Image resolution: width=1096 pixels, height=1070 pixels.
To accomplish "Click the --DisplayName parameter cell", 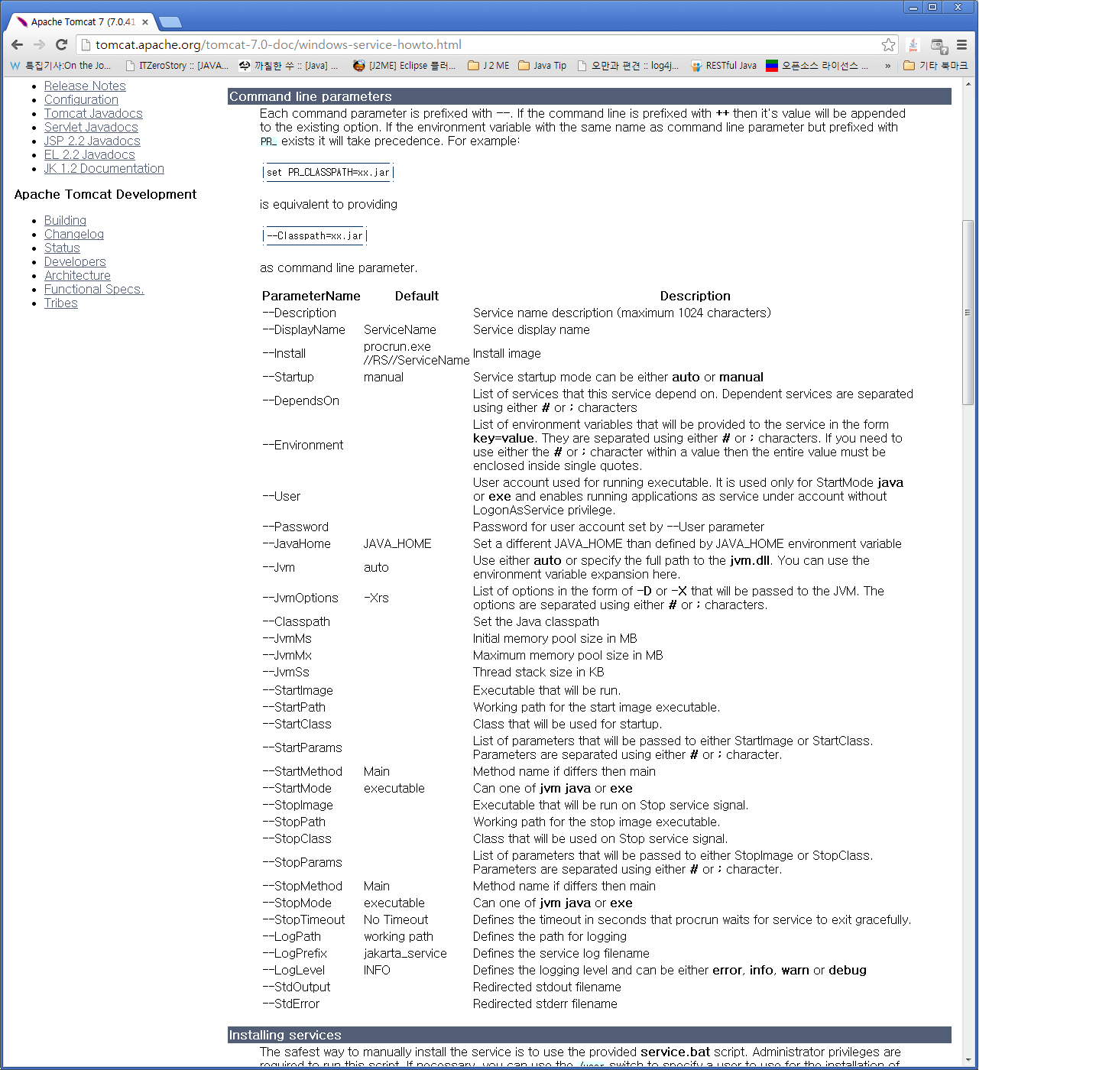I will tap(303, 329).
